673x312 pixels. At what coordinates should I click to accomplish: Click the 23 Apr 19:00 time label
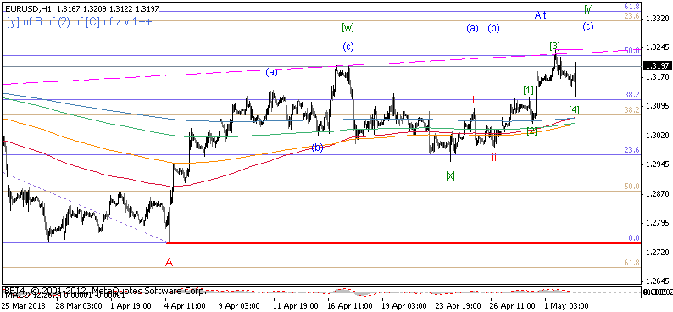coord(457,306)
